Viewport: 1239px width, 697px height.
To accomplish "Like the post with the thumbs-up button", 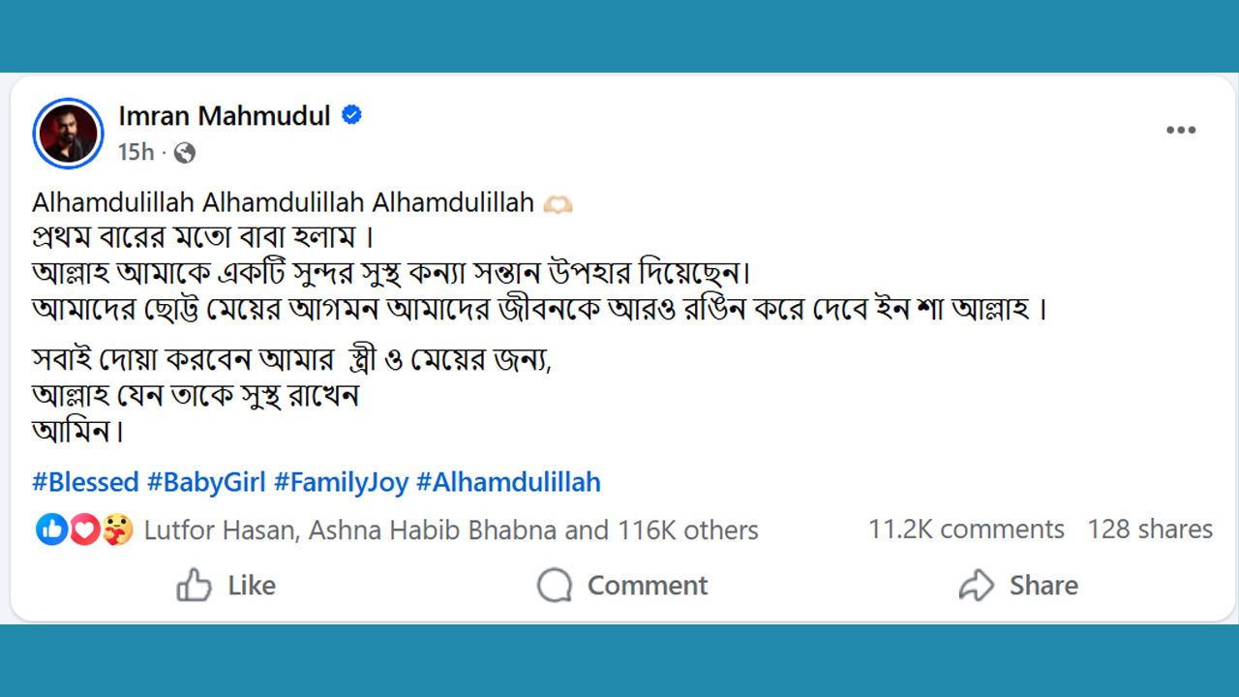I will (226, 586).
